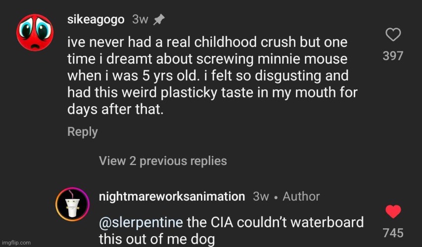
Task: Expand View 2 previous replies
Action: (163, 161)
